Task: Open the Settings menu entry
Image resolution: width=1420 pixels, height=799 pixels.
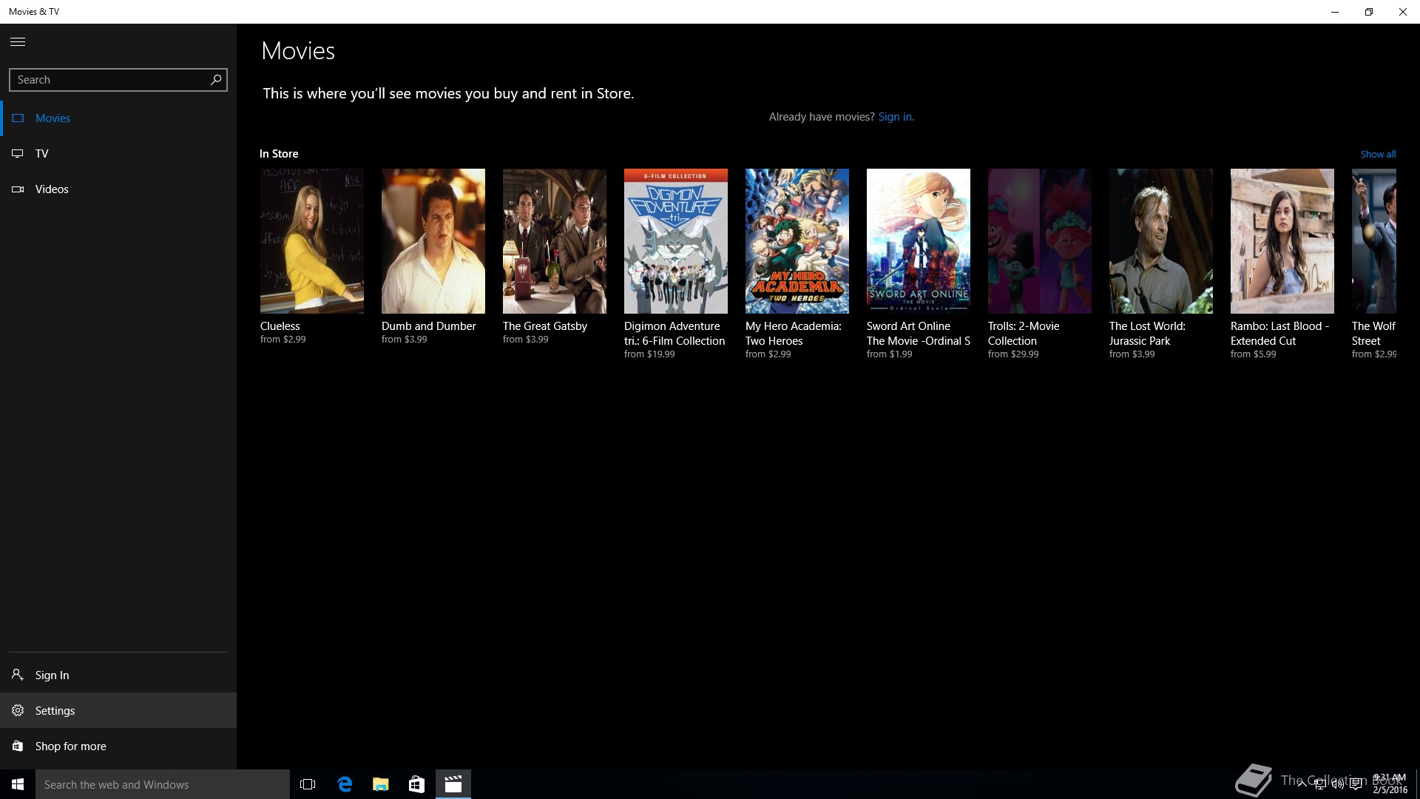Action: click(118, 710)
